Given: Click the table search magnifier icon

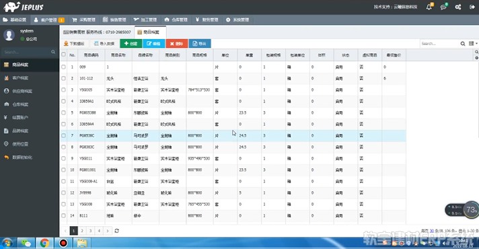Looking at the screenshot, I should pos(462,44).
